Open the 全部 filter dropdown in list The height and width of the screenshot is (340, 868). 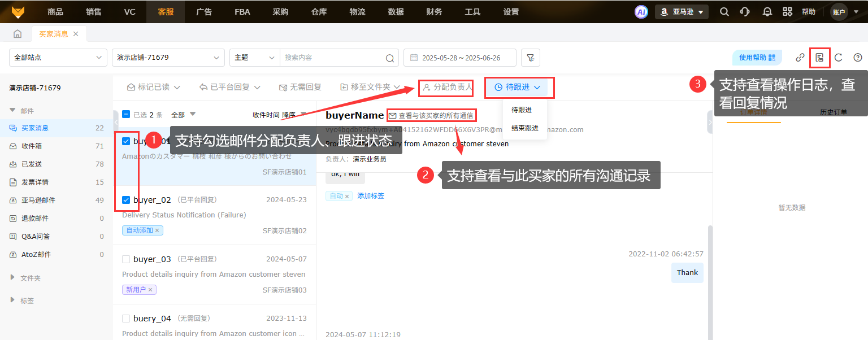[x=183, y=115]
